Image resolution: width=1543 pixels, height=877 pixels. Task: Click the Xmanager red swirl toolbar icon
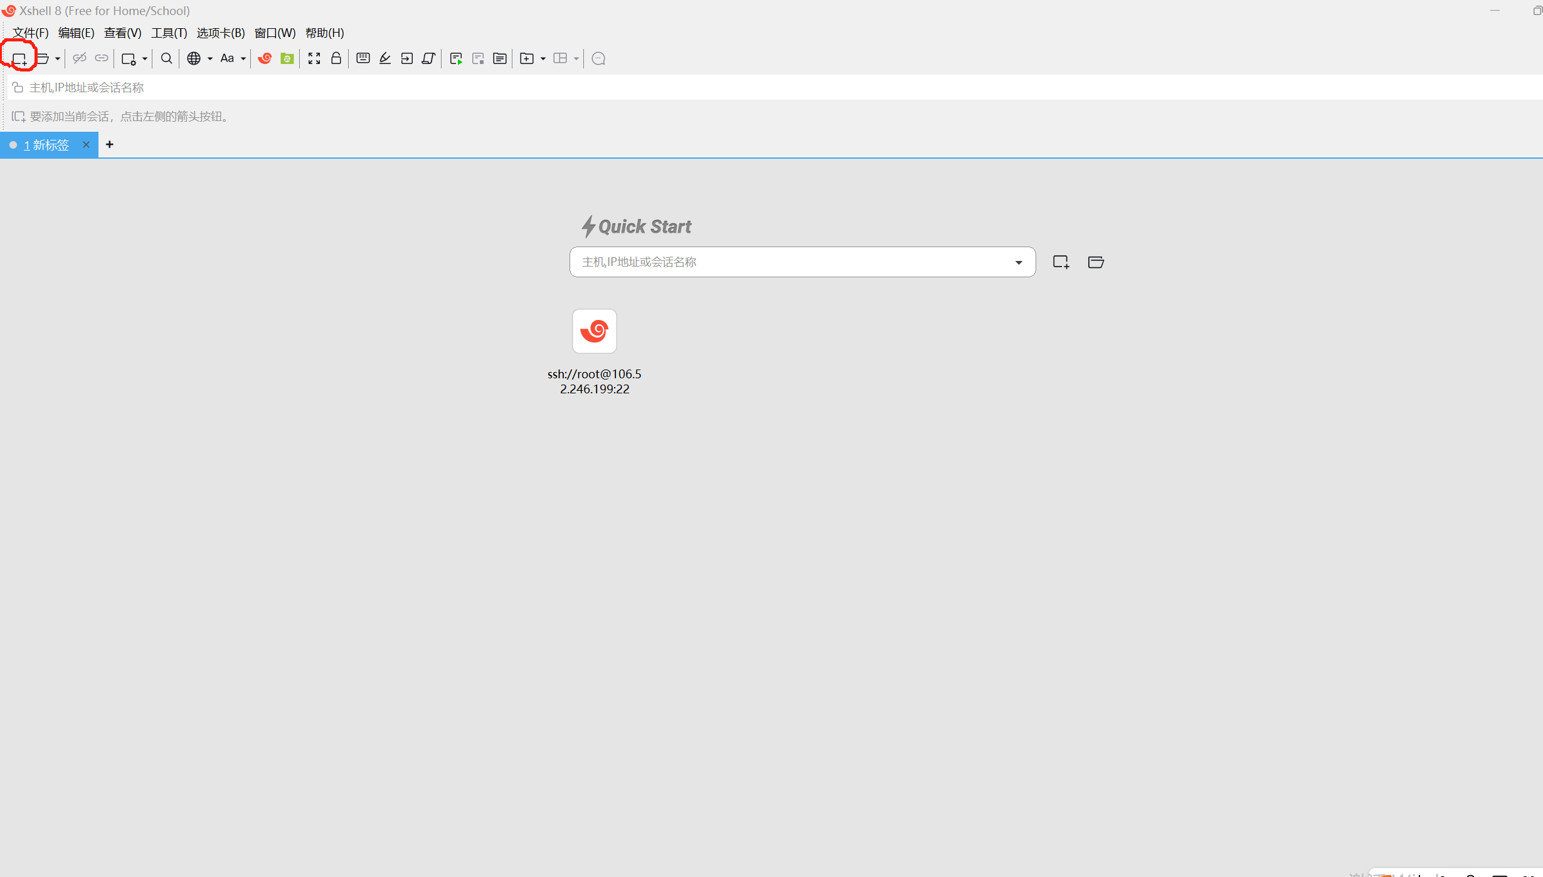coord(265,58)
